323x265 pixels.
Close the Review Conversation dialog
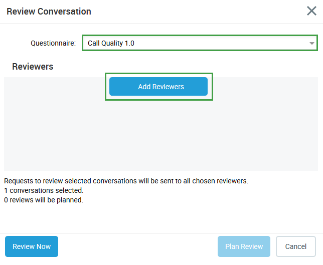[x=311, y=11]
